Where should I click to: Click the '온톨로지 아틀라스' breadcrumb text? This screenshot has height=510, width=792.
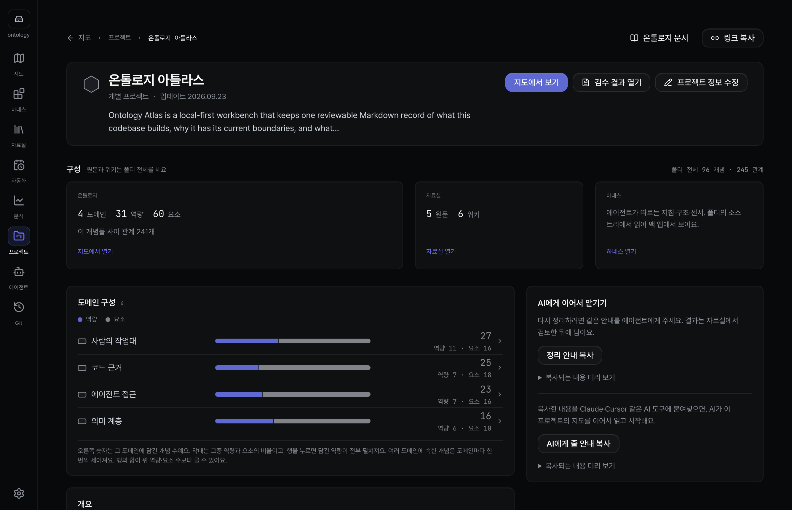(173, 38)
